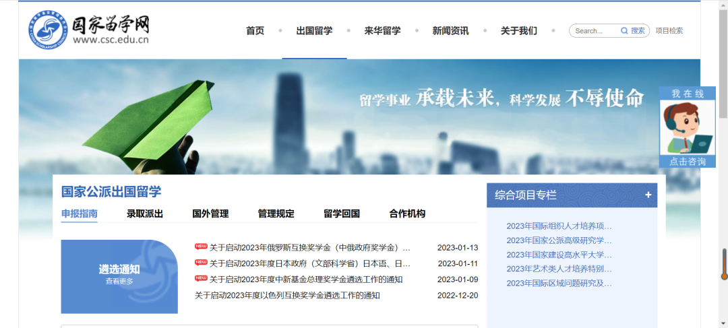Viewport: 728px width, 328px height.
Task: Click into the Search text field
Action: [595, 31]
